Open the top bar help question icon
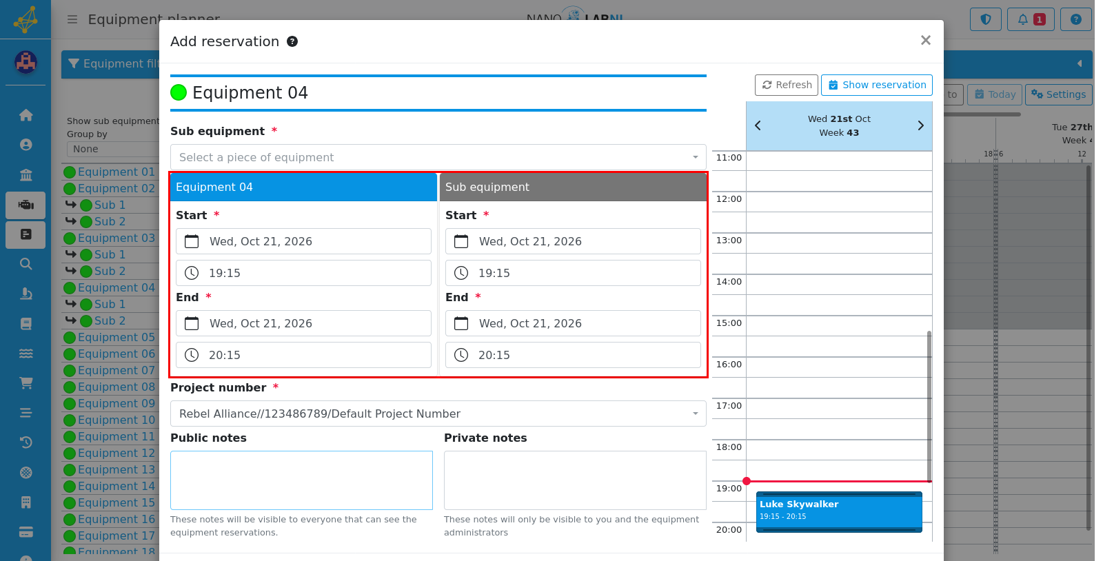Viewport: 1103px width, 561px height. click(1075, 19)
